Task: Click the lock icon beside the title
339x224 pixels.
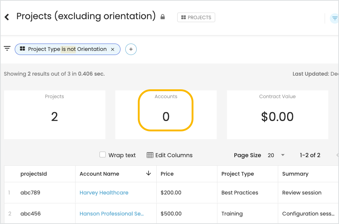Action: coord(162,17)
